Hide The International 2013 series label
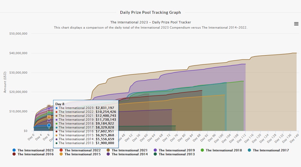 click(176, 154)
